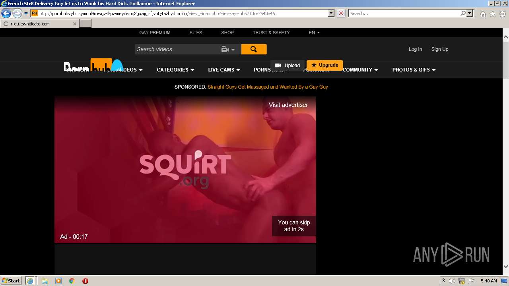Viewport: 509px width, 286px height.
Task: Click the 'Ad - 00:17' timer text
Action: point(74,237)
